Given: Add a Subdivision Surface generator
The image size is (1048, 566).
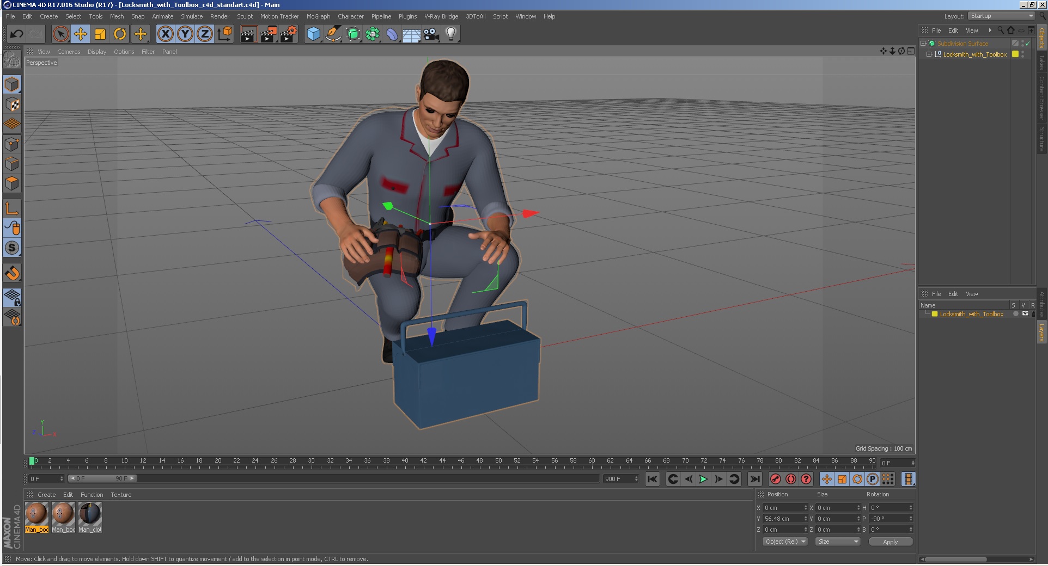Looking at the screenshot, I should coord(353,34).
